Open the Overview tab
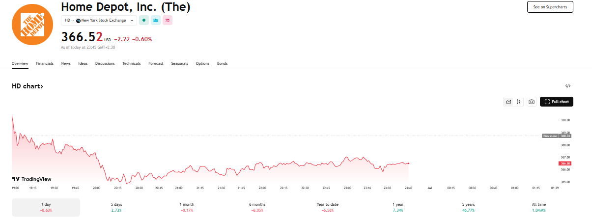This screenshot has width=592, height=219. pyautogui.click(x=20, y=64)
